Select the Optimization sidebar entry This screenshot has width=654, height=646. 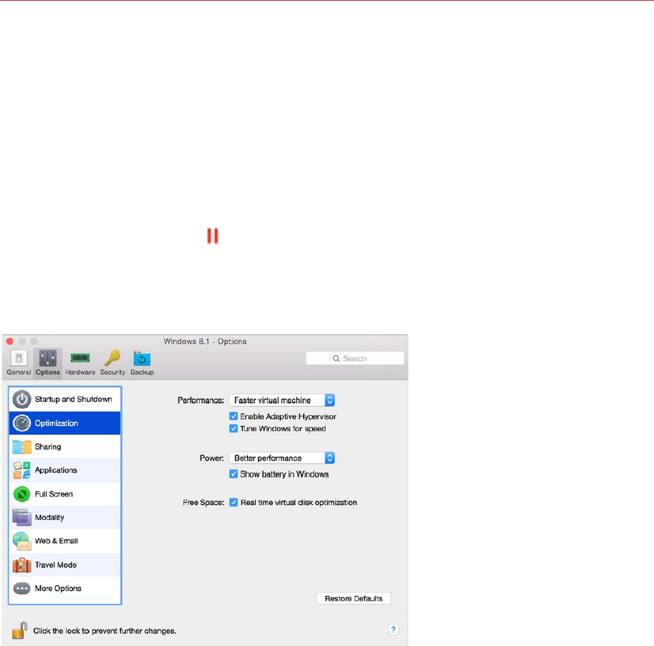coord(64,423)
